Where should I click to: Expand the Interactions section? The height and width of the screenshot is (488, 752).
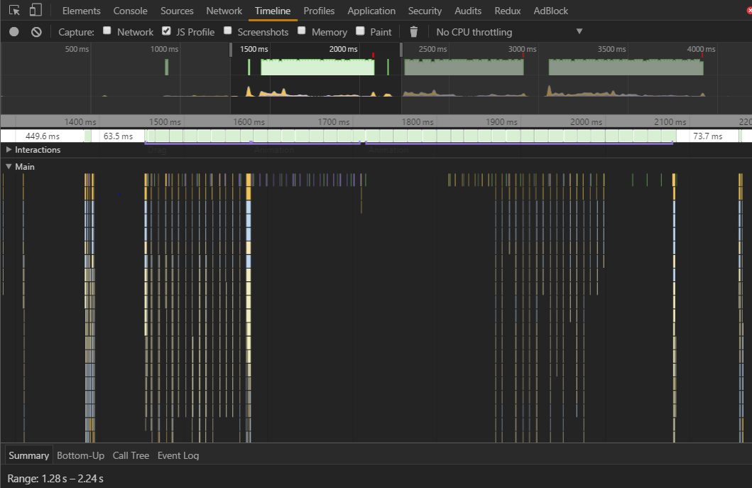pos(9,150)
